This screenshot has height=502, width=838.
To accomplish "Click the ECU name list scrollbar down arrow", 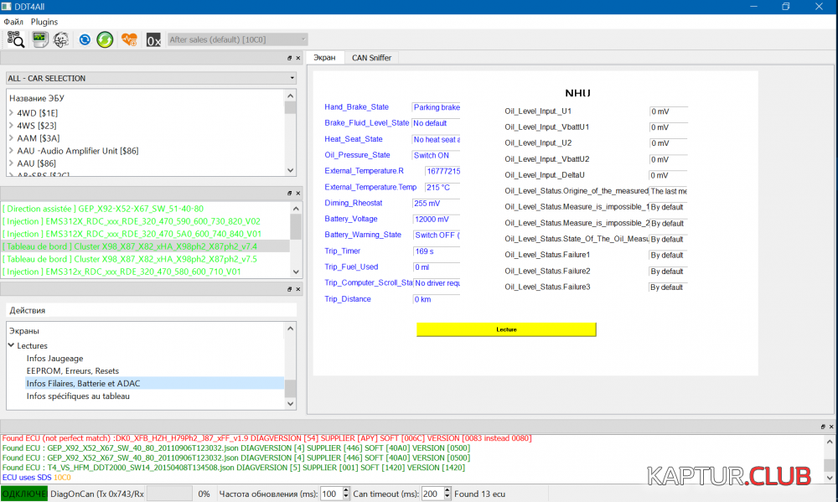I will pos(290,170).
